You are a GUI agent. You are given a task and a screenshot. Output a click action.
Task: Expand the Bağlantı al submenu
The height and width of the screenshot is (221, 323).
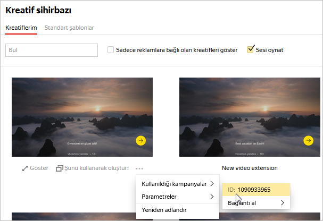coord(256,202)
